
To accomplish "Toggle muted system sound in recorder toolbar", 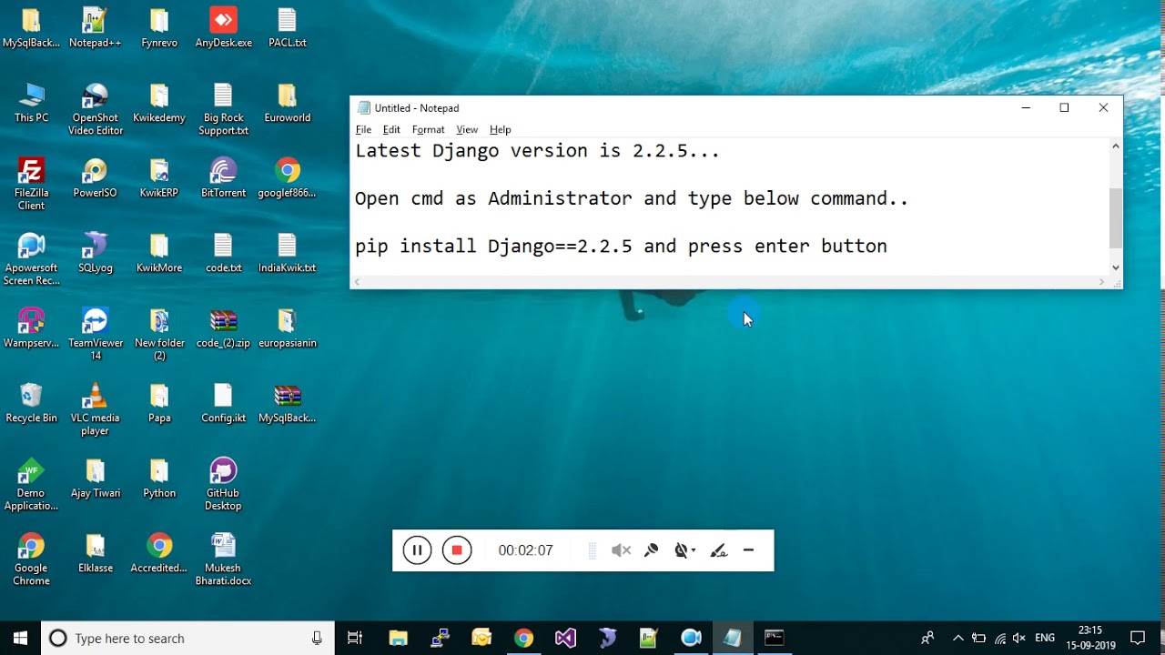I will 621,550.
